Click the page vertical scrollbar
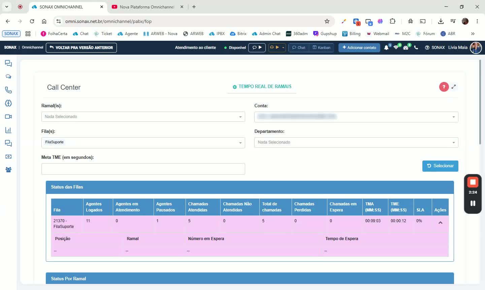The width and height of the screenshot is (485, 290). 480,102
